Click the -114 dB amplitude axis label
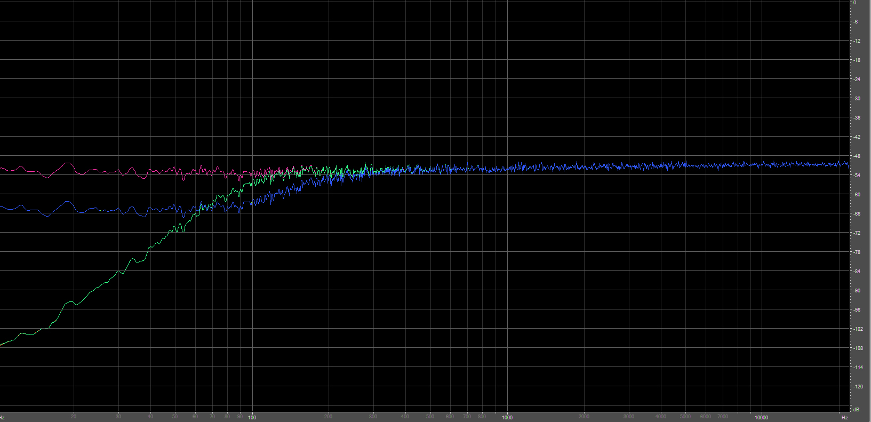Image resolution: width=871 pixels, height=422 pixels. 857,368
